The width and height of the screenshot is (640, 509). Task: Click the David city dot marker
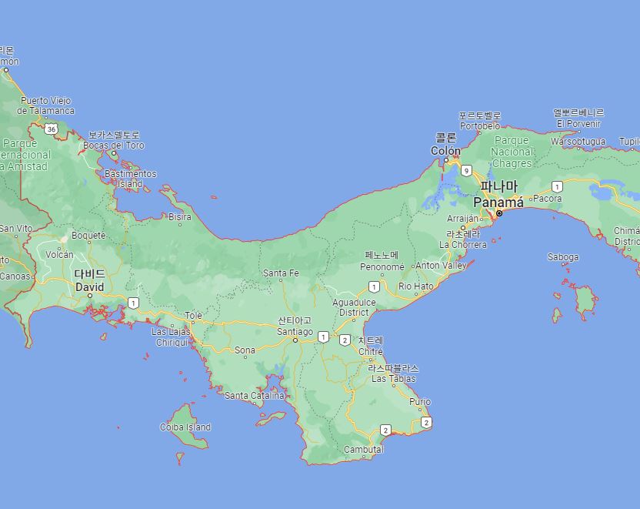pos(90,296)
